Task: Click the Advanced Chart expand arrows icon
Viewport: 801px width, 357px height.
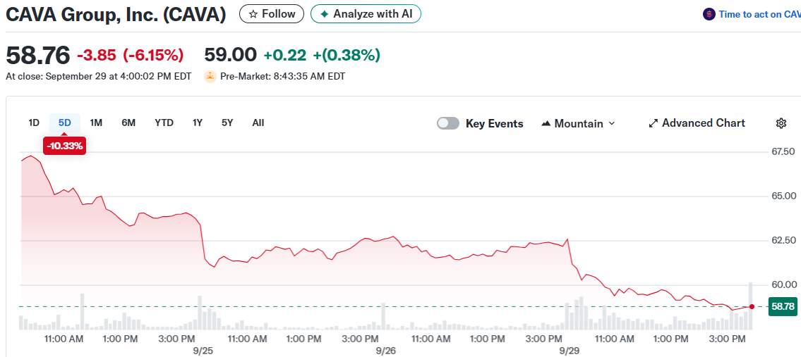Action: click(653, 123)
